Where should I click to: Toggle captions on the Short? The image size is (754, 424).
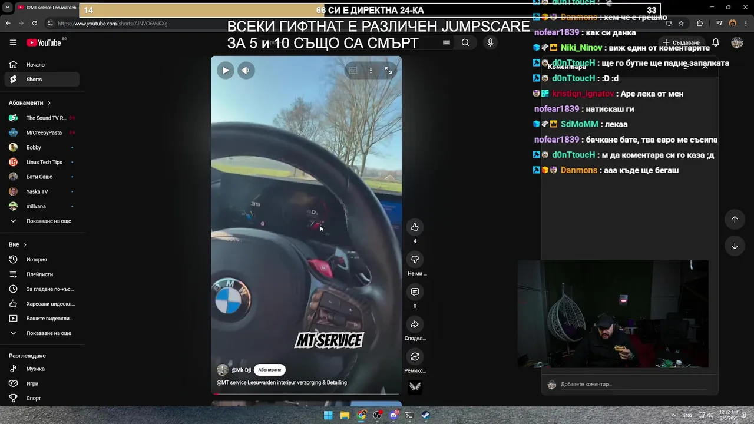point(353,70)
